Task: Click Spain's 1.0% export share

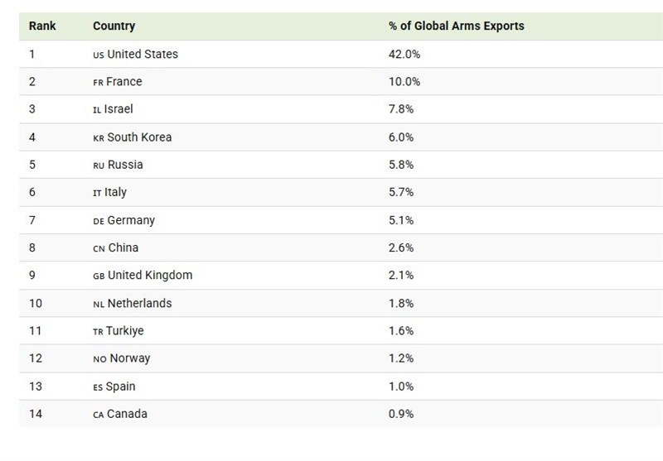Action: pos(401,387)
